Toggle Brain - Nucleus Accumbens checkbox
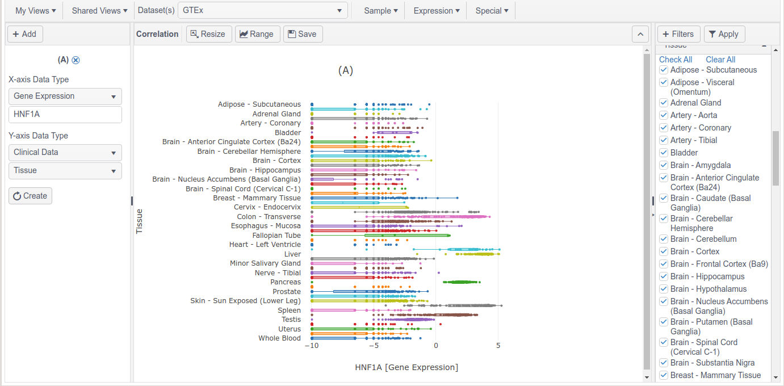 click(x=663, y=301)
